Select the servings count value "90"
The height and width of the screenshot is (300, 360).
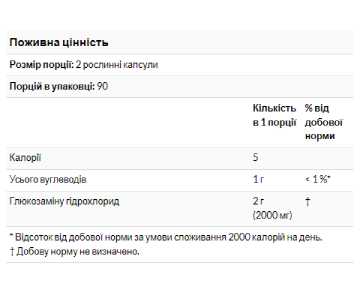(x=102, y=86)
